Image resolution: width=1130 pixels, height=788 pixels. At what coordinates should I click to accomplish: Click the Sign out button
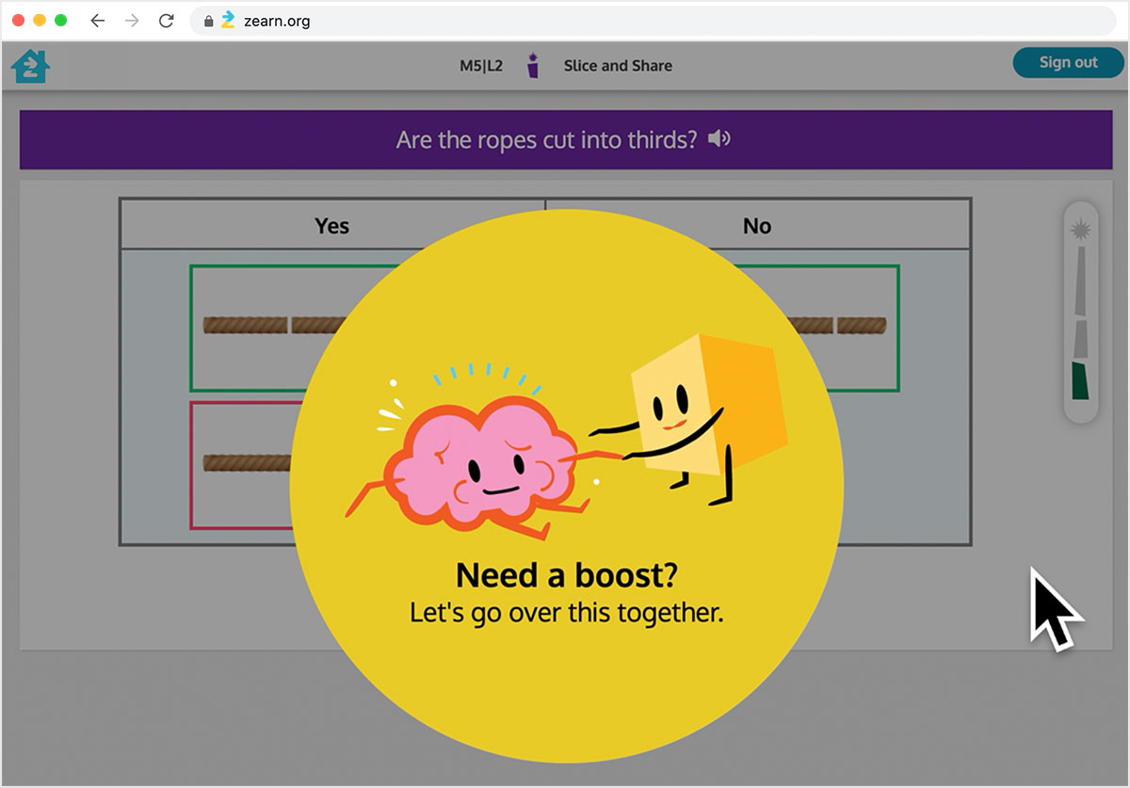pos(1068,62)
